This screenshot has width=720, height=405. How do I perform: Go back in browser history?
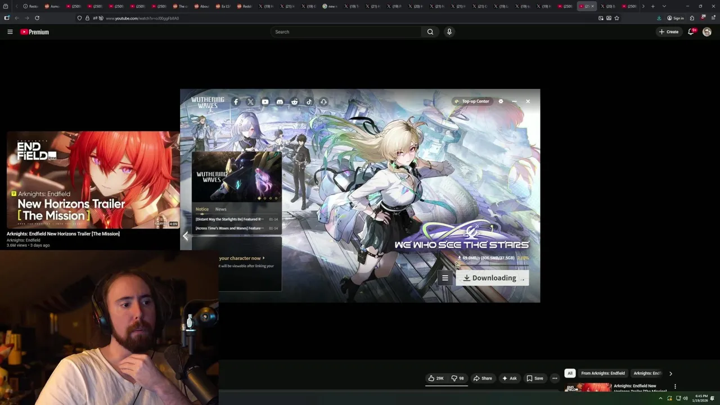(x=16, y=18)
